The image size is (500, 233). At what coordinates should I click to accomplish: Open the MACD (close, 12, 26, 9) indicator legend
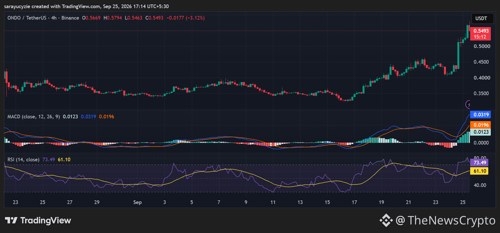pos(34,117)
